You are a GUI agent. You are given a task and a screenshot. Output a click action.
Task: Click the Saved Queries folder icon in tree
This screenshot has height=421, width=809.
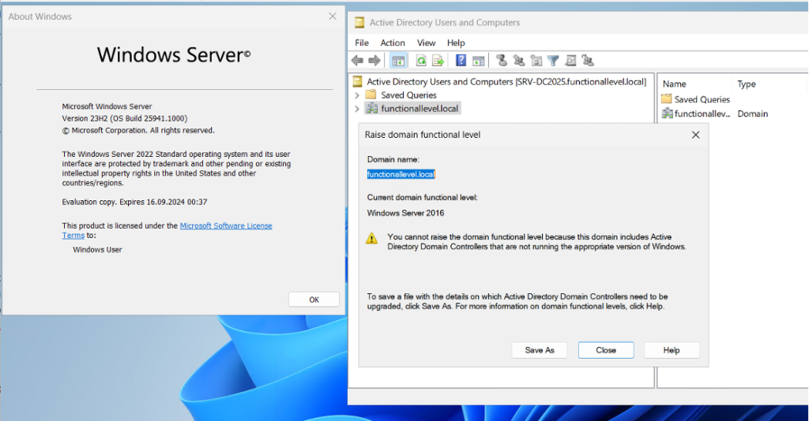pyautogui.click(x=371, y=95)
